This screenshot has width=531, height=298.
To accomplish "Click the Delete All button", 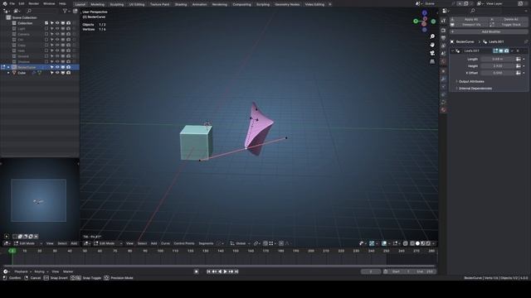I will point(509,19).
